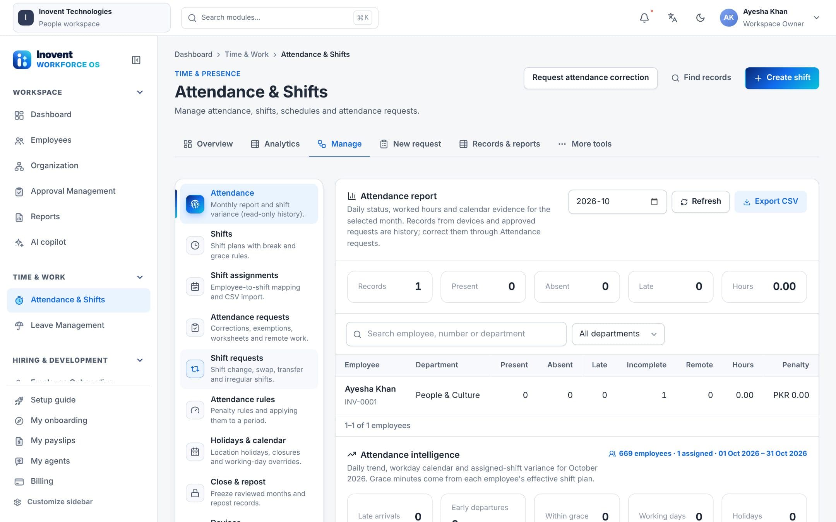Click the Attendance requests clipboard icon

[x=195, y=328]
